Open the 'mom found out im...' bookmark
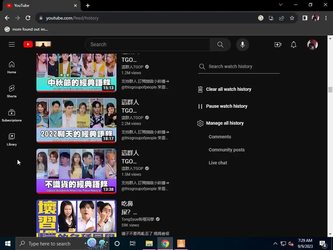The image size is (333, 250). [x=26, y=29]
